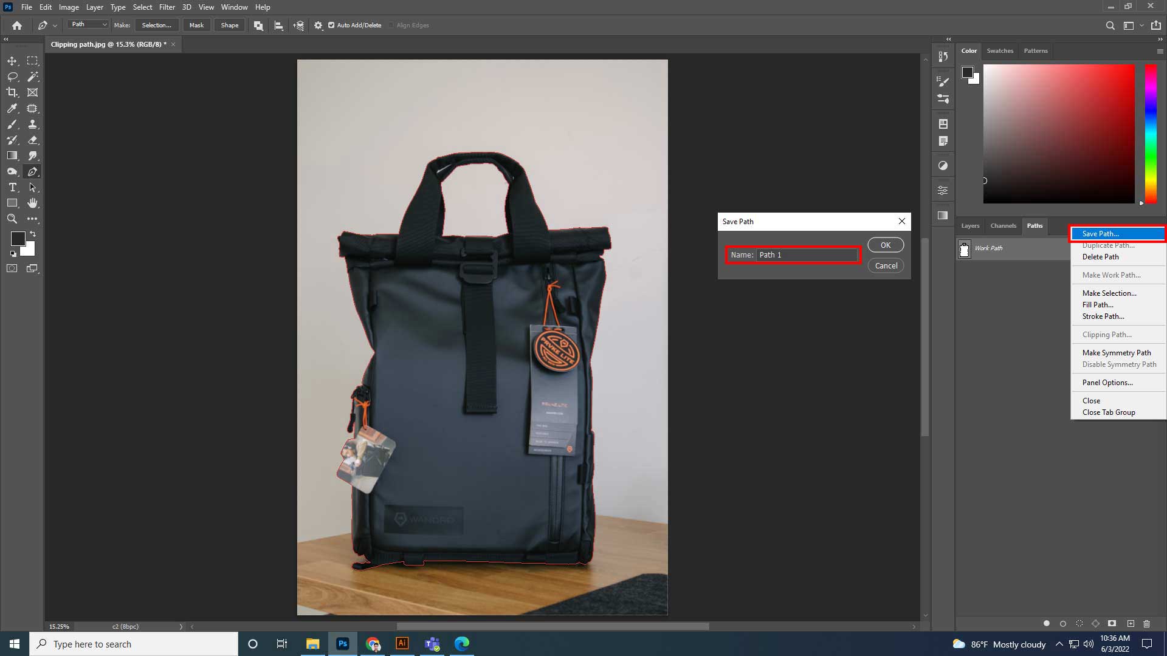Image resolution: width=1167 pixels, height=656 pixels.
Task: Select the Eyedropper tool
Action: click(12, 108)
